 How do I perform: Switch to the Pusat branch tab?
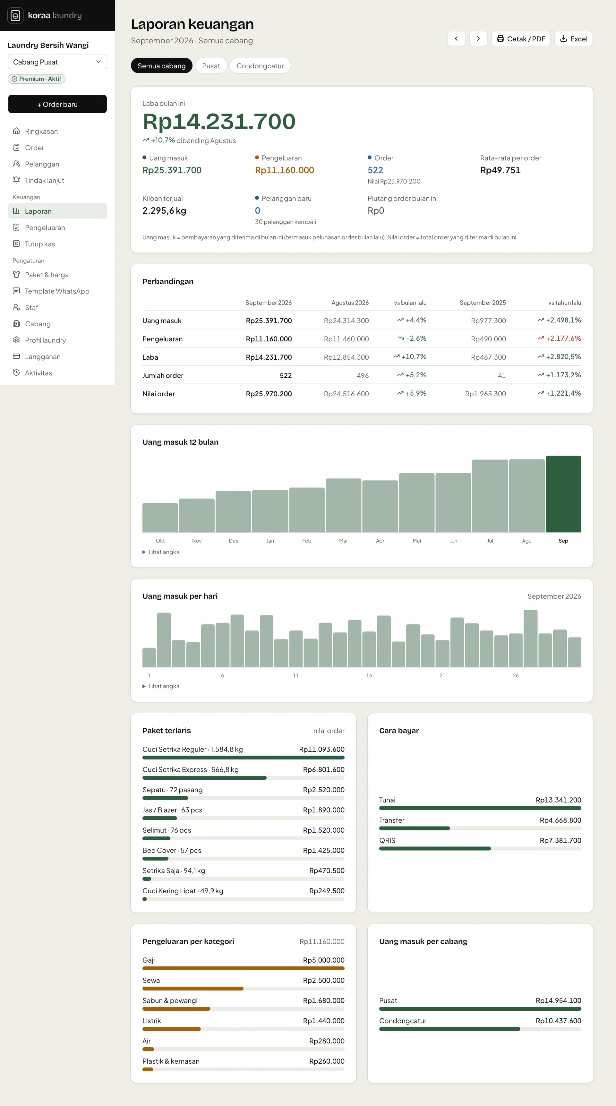pos(211,66)
